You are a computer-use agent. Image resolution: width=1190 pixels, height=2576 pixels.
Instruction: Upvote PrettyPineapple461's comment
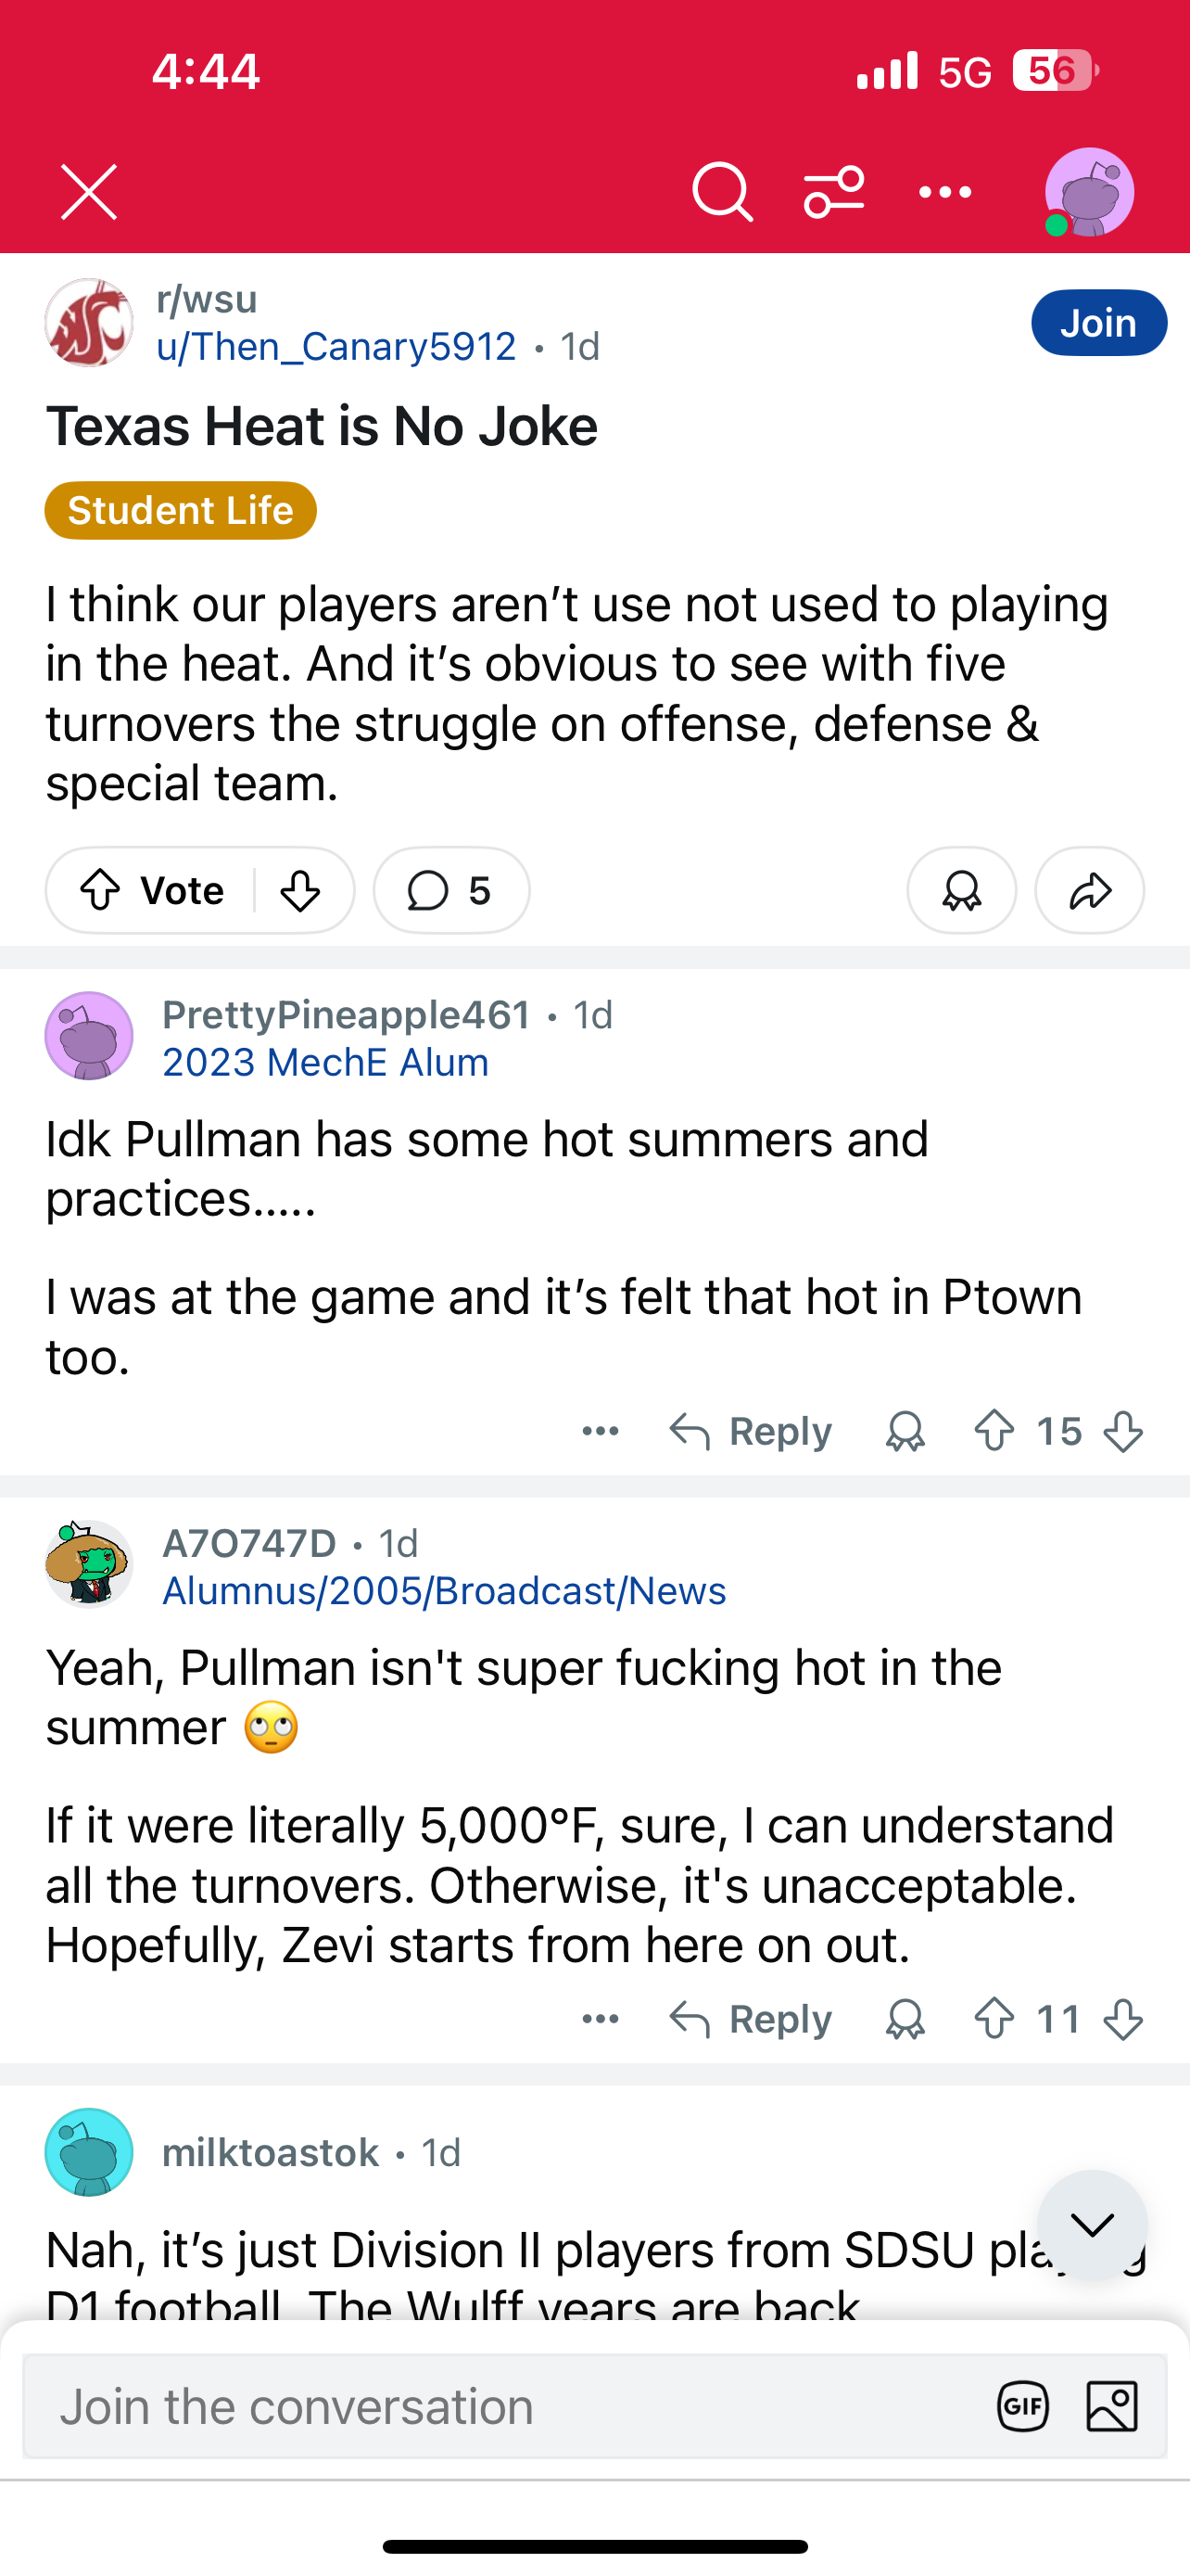[x=994, y=1431]
